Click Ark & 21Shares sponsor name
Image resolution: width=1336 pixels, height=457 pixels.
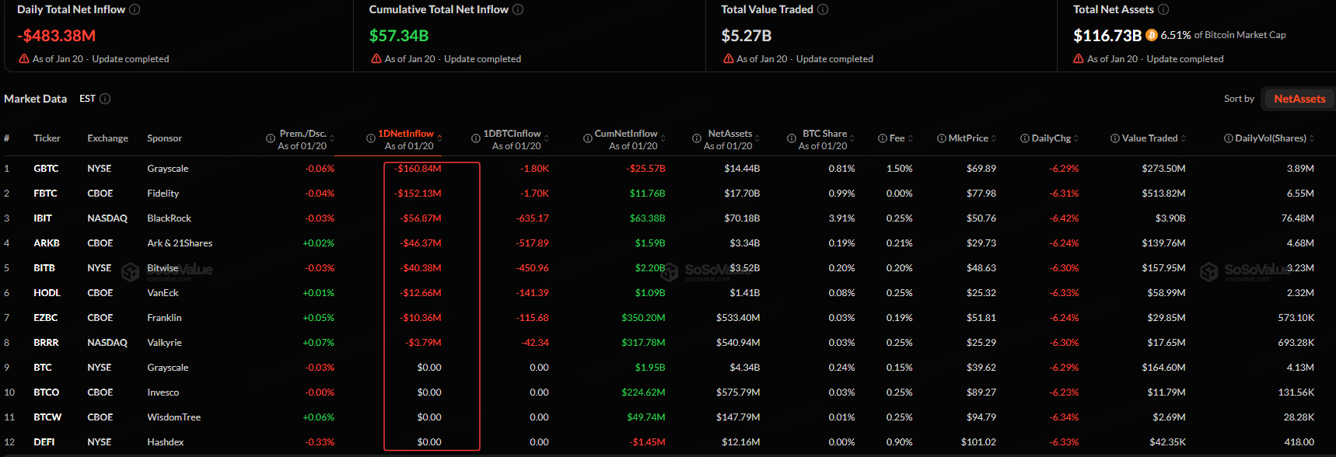tap(180, 243)
